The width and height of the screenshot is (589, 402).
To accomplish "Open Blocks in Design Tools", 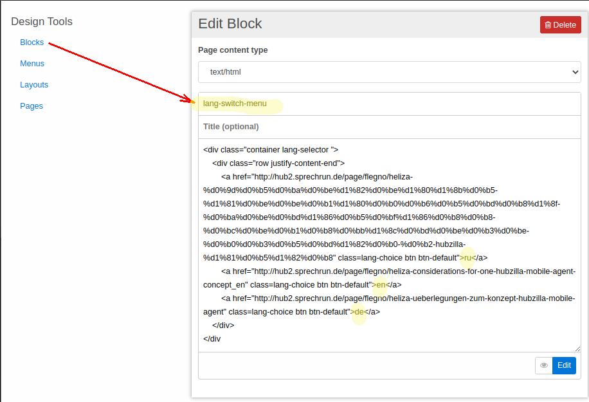I will click(32, 42).
